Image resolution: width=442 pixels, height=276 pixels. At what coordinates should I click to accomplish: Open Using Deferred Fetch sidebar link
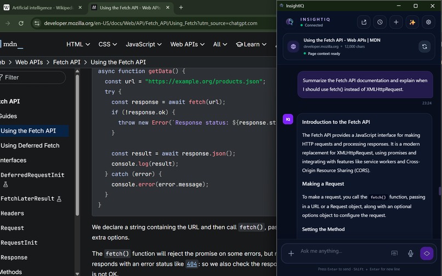[x=30, y=146]
